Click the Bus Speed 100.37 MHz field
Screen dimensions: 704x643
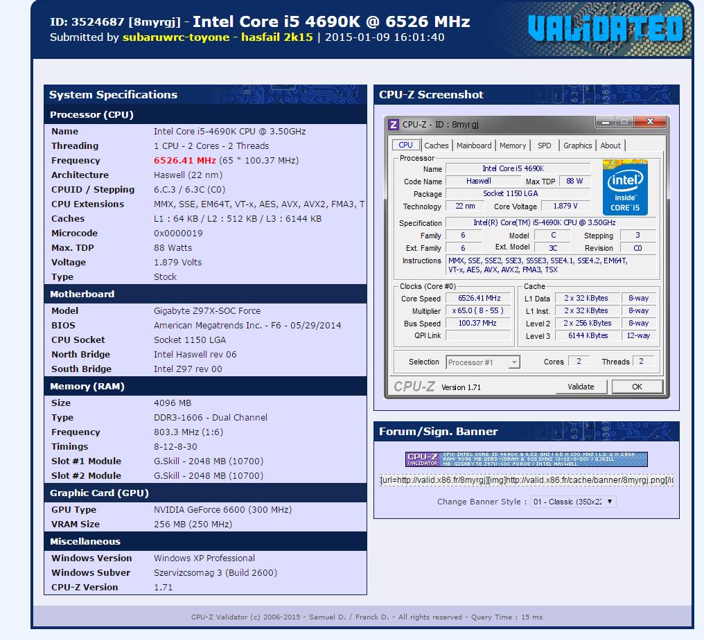479,324
